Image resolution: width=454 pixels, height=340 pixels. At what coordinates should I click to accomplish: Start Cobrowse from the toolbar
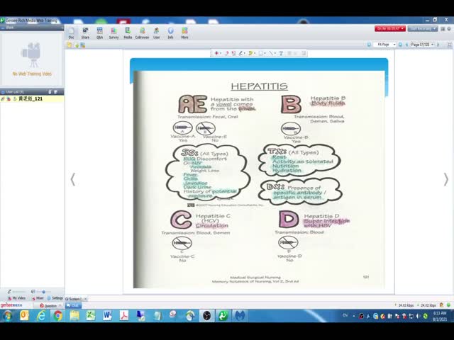click(x=142, y=33)
